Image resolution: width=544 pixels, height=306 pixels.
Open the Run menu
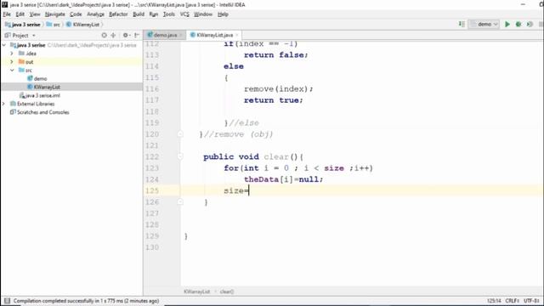point(153,14)
